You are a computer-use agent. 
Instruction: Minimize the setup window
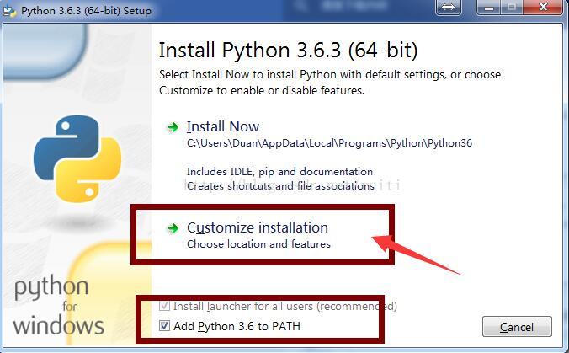coord(489,8)
